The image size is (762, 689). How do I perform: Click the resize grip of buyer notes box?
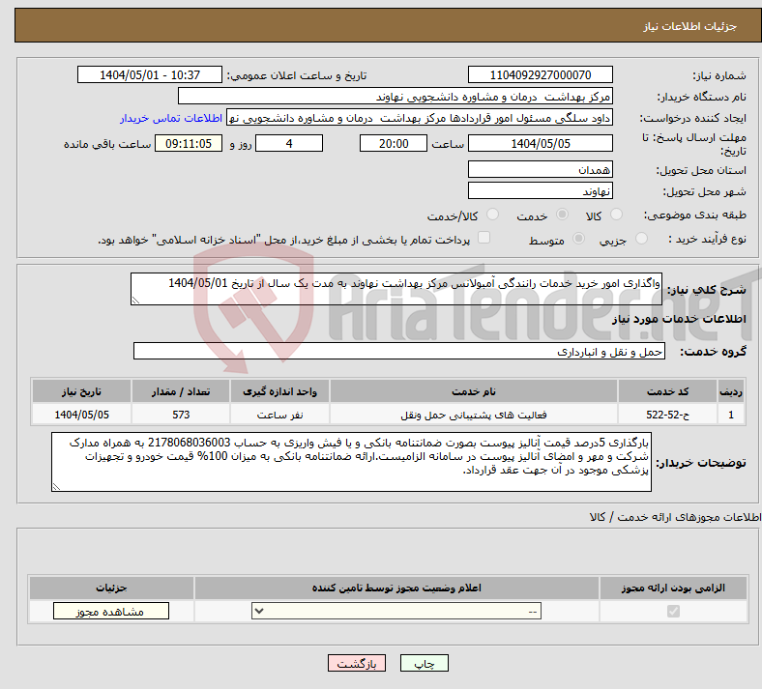(x=56, y=487)
